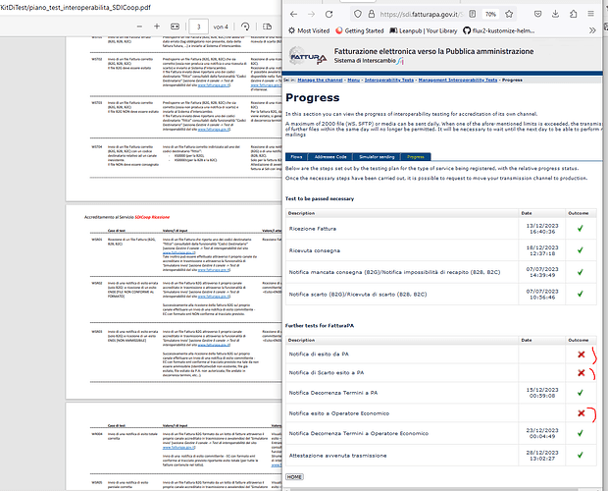Open the Firefox extensions icon
The image size is (608, 491).
click(573, 14)
